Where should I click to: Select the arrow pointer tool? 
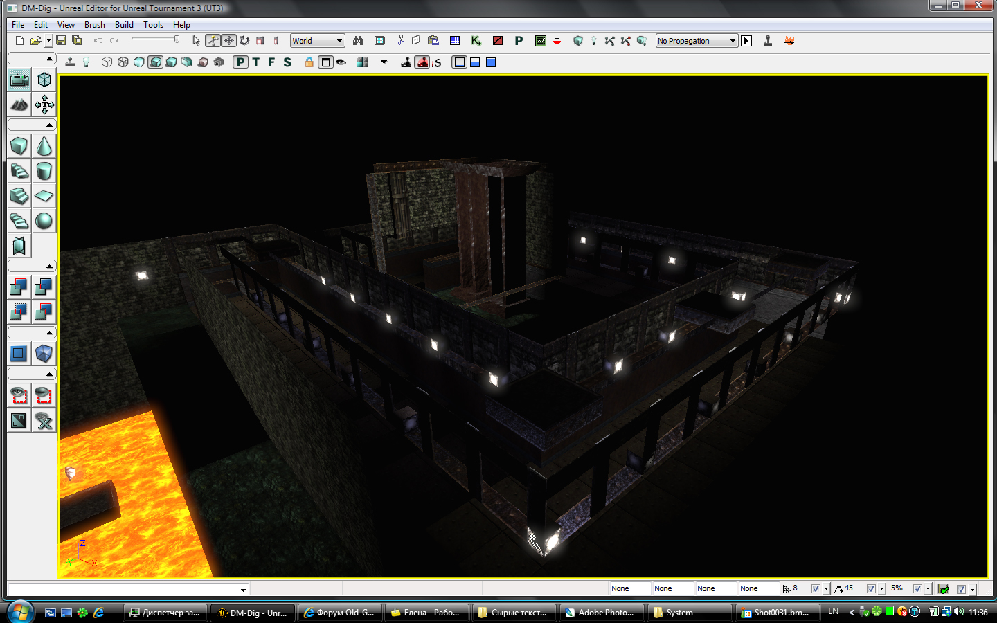(196, 41)
